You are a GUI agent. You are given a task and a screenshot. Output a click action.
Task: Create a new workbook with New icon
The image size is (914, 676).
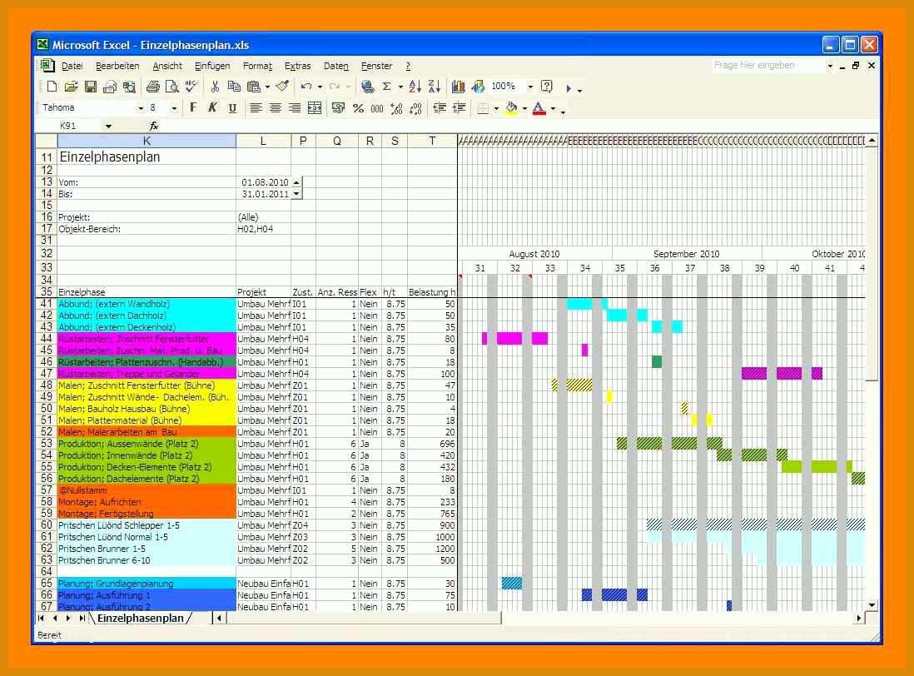[52, 87]
